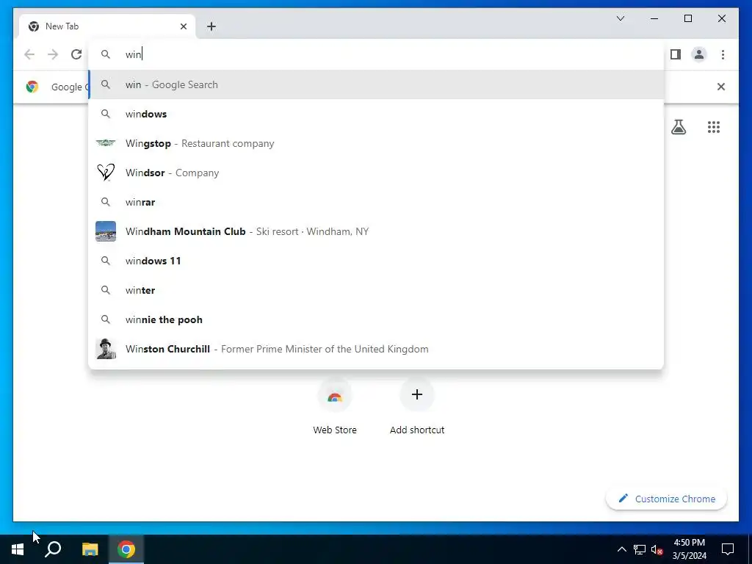Screen dimensions: 752x564
Task: Open the notification center icon
Action: pyautogui.click(x=728, y=549)
